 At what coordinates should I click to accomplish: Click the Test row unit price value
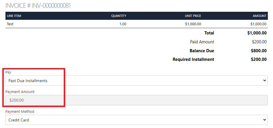pyautogui.click(x=193, y=24)
